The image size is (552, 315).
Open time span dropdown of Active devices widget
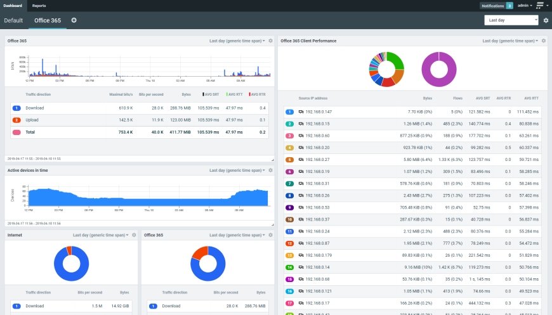tap(237, 170)
